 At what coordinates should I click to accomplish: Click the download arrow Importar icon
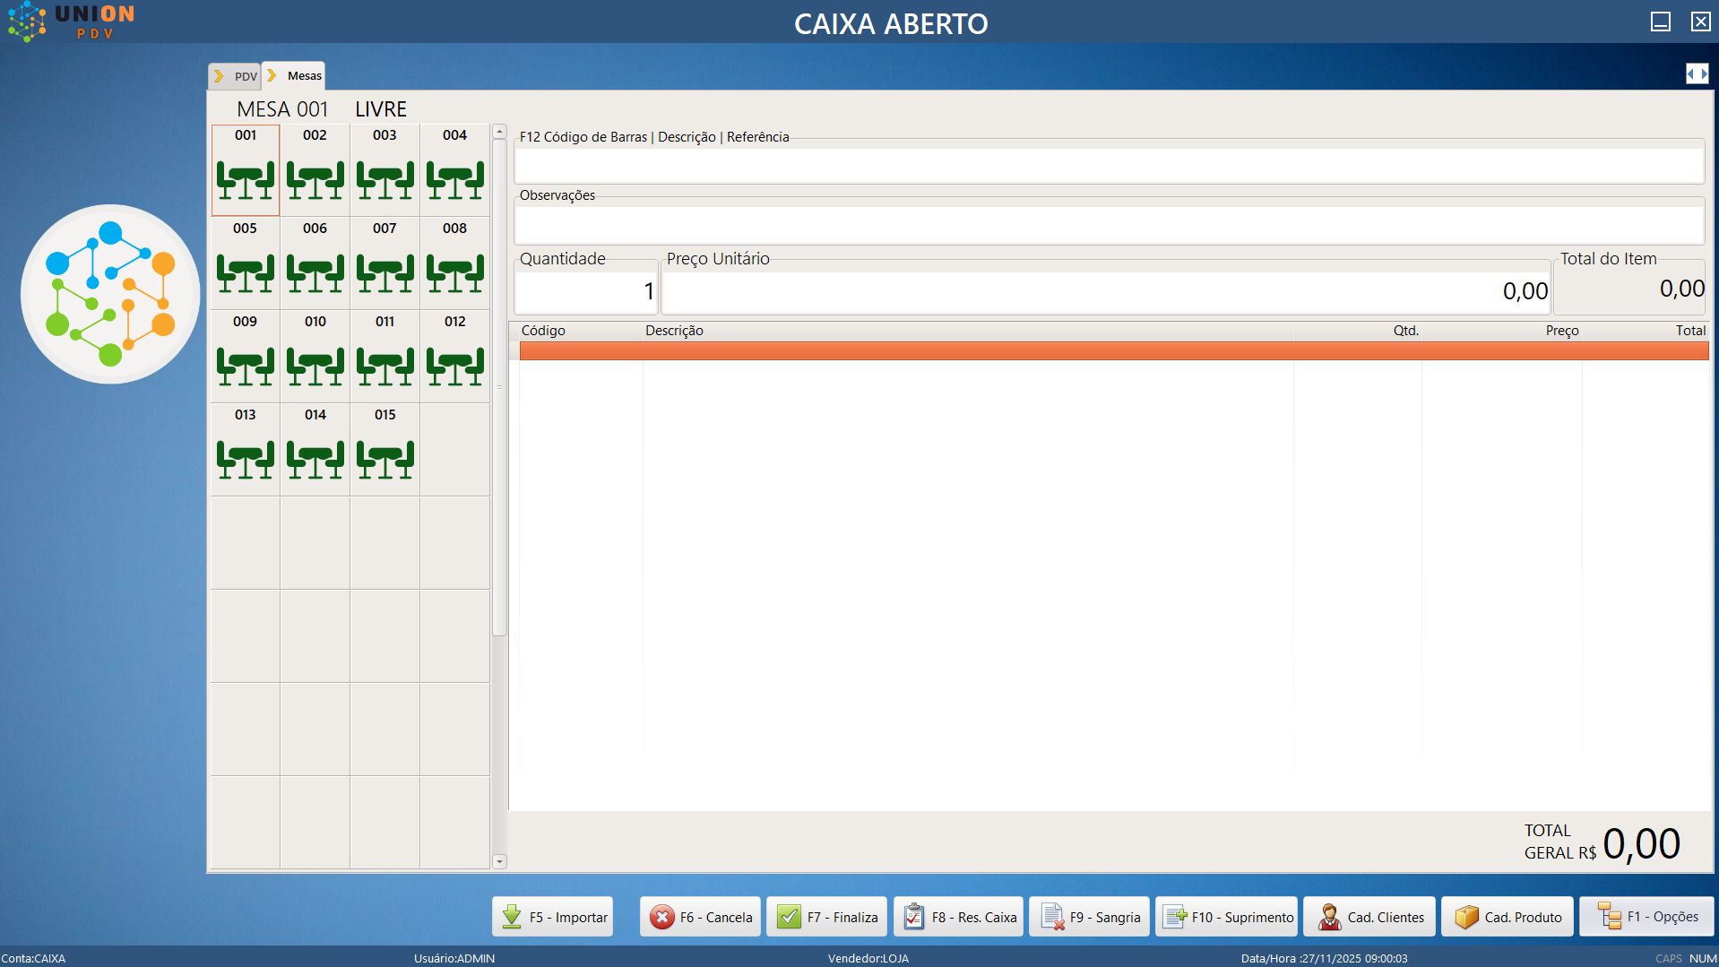pyautogui.click(x=512, y=917)
